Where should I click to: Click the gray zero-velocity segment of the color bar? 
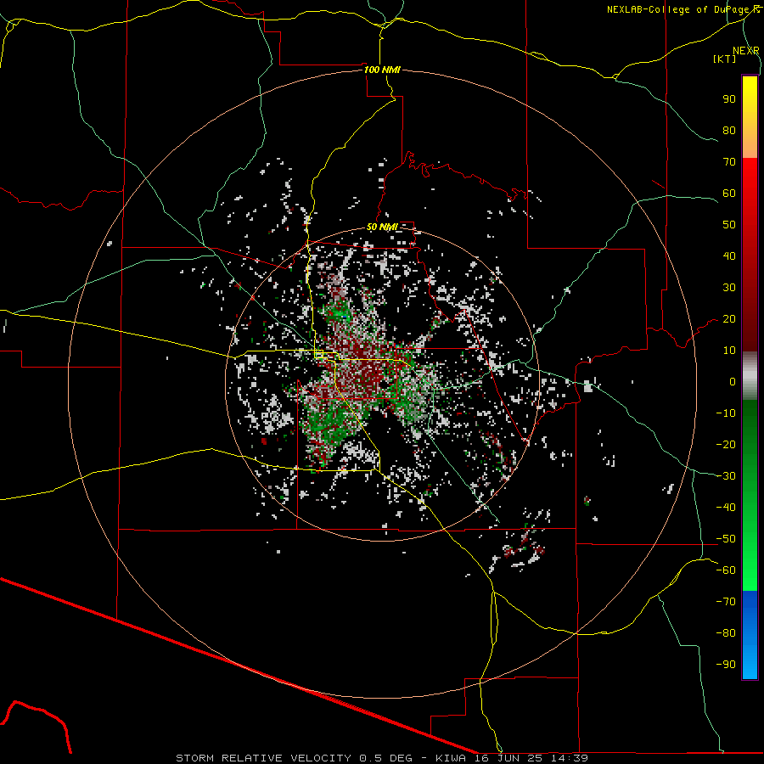750,376
